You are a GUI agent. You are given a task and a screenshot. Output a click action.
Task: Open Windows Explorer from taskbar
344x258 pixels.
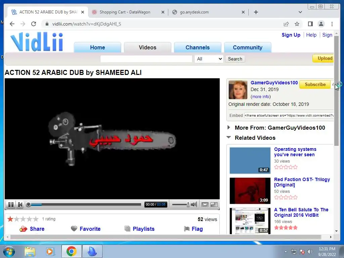(x=30, y=251)
